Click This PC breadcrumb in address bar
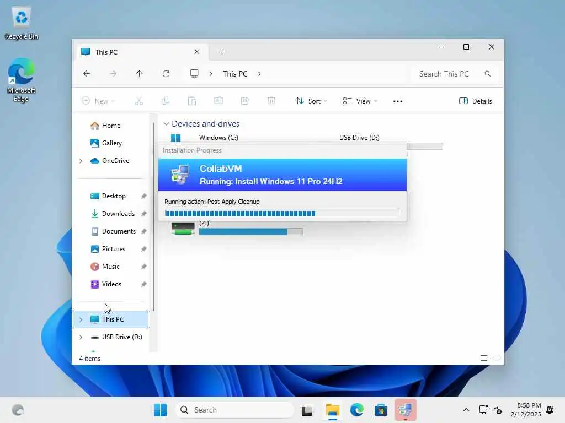 tap(235, 74)
